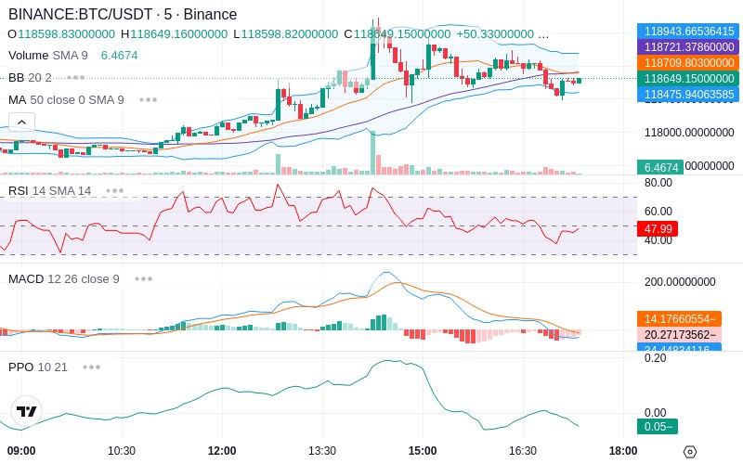
Task: Select the BINANCE:BTC/USDT symbol title
Action: [x=123, y=14]
